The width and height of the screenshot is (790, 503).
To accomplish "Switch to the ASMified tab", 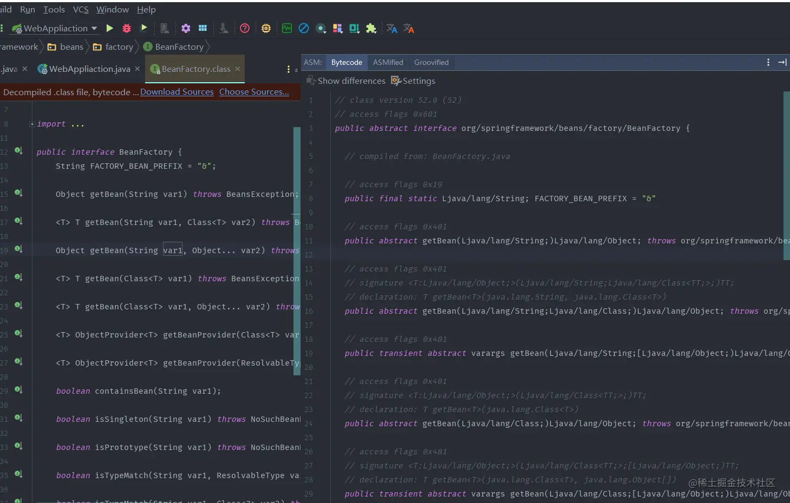I will click(x=388, y=62).
